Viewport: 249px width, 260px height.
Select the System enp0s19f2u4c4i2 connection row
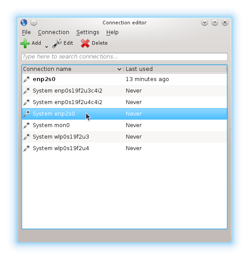(124, 102)
